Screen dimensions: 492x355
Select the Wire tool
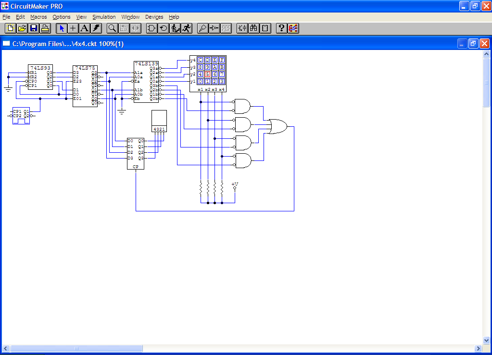tap(73, 28)
